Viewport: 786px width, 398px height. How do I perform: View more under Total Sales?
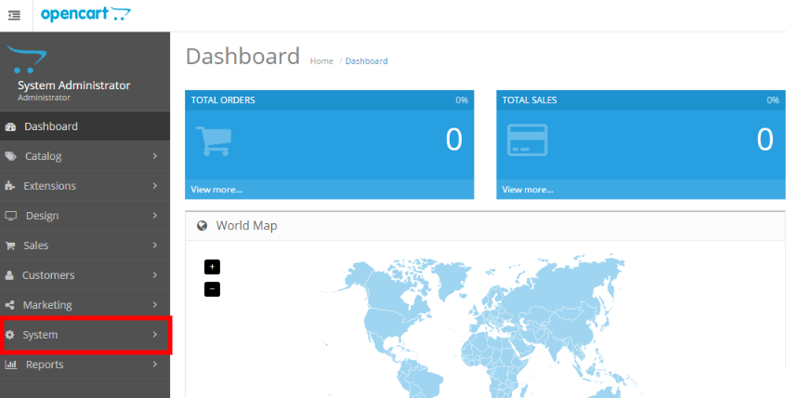tap(528, 190)
